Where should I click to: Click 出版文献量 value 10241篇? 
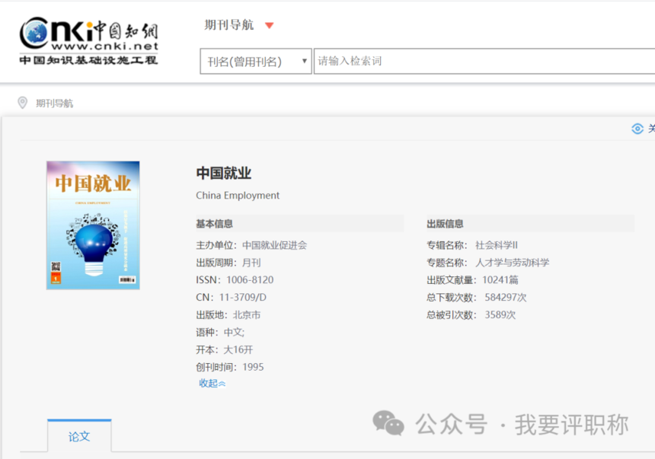(500, 280)
